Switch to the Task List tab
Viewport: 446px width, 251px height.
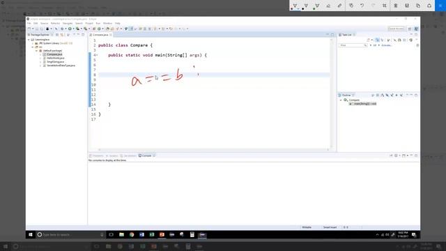(x=346, y=35)
